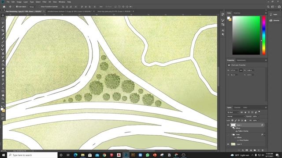
Task: Collapse effects of the trees group
Action: point(264,135)
